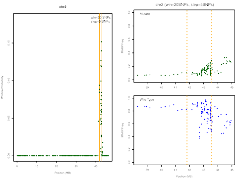Click the 40 tick under the left plot
The width and height of the screenshot is (238, 178).
click(x=96, y=166)
